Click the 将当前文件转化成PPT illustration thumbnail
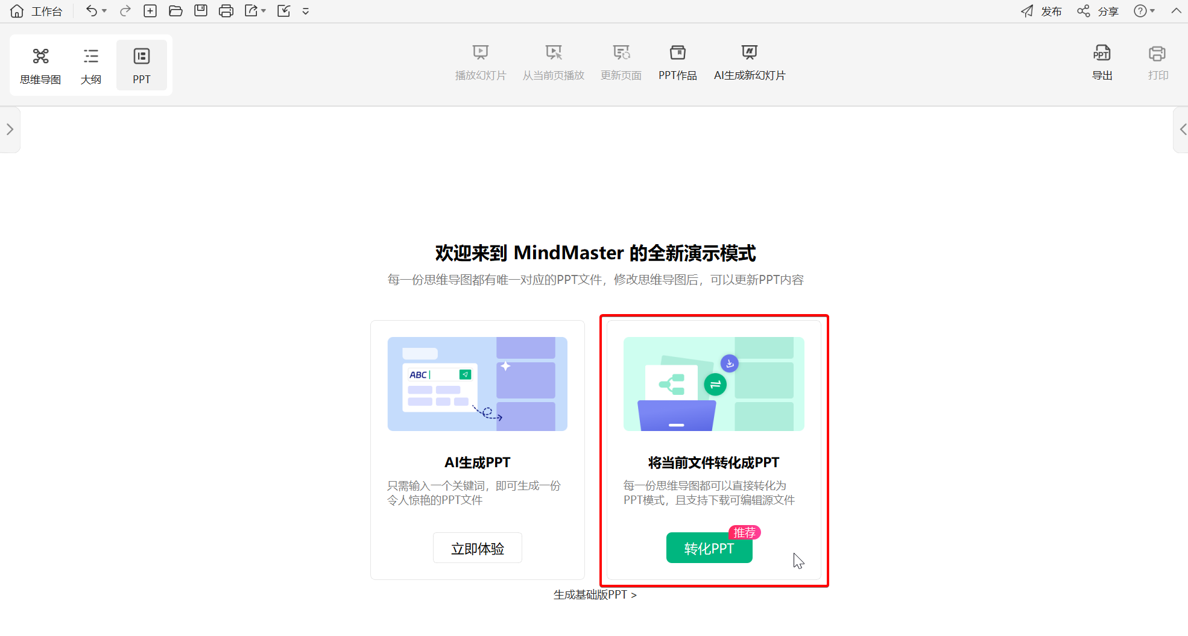 (714, 384)
